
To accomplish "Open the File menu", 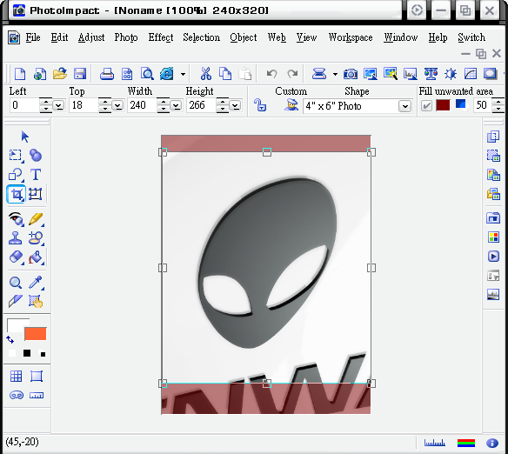I will coord(33,37).
